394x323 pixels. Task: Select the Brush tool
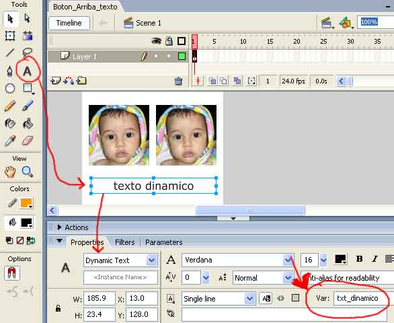tap(28, 106)
